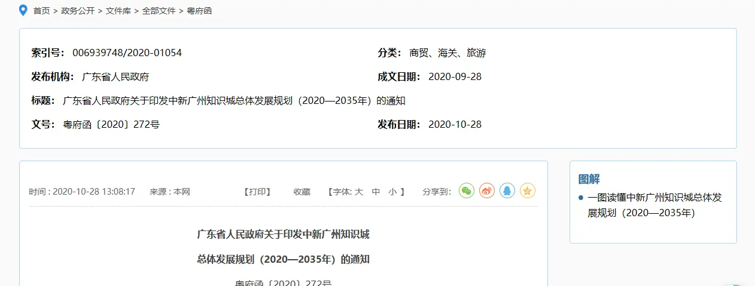Set font size to 中
755x286 pixels.
point(376,192)
